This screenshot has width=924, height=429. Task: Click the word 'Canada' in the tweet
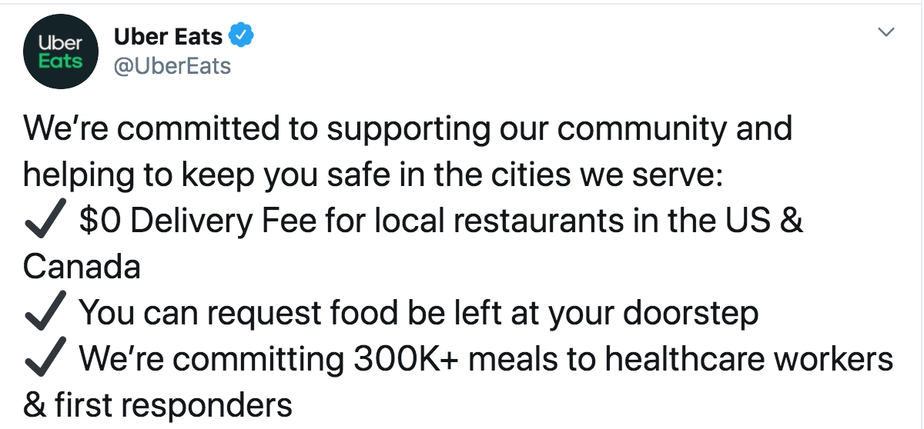pyautogui.click(x=82, y=268)
